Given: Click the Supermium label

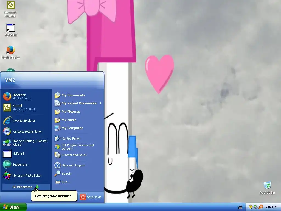Looking at the screenshot, I should (x=19, y=165).
